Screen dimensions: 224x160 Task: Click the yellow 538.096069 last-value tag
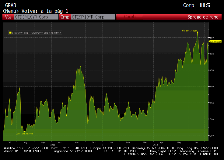pos(215,42)
